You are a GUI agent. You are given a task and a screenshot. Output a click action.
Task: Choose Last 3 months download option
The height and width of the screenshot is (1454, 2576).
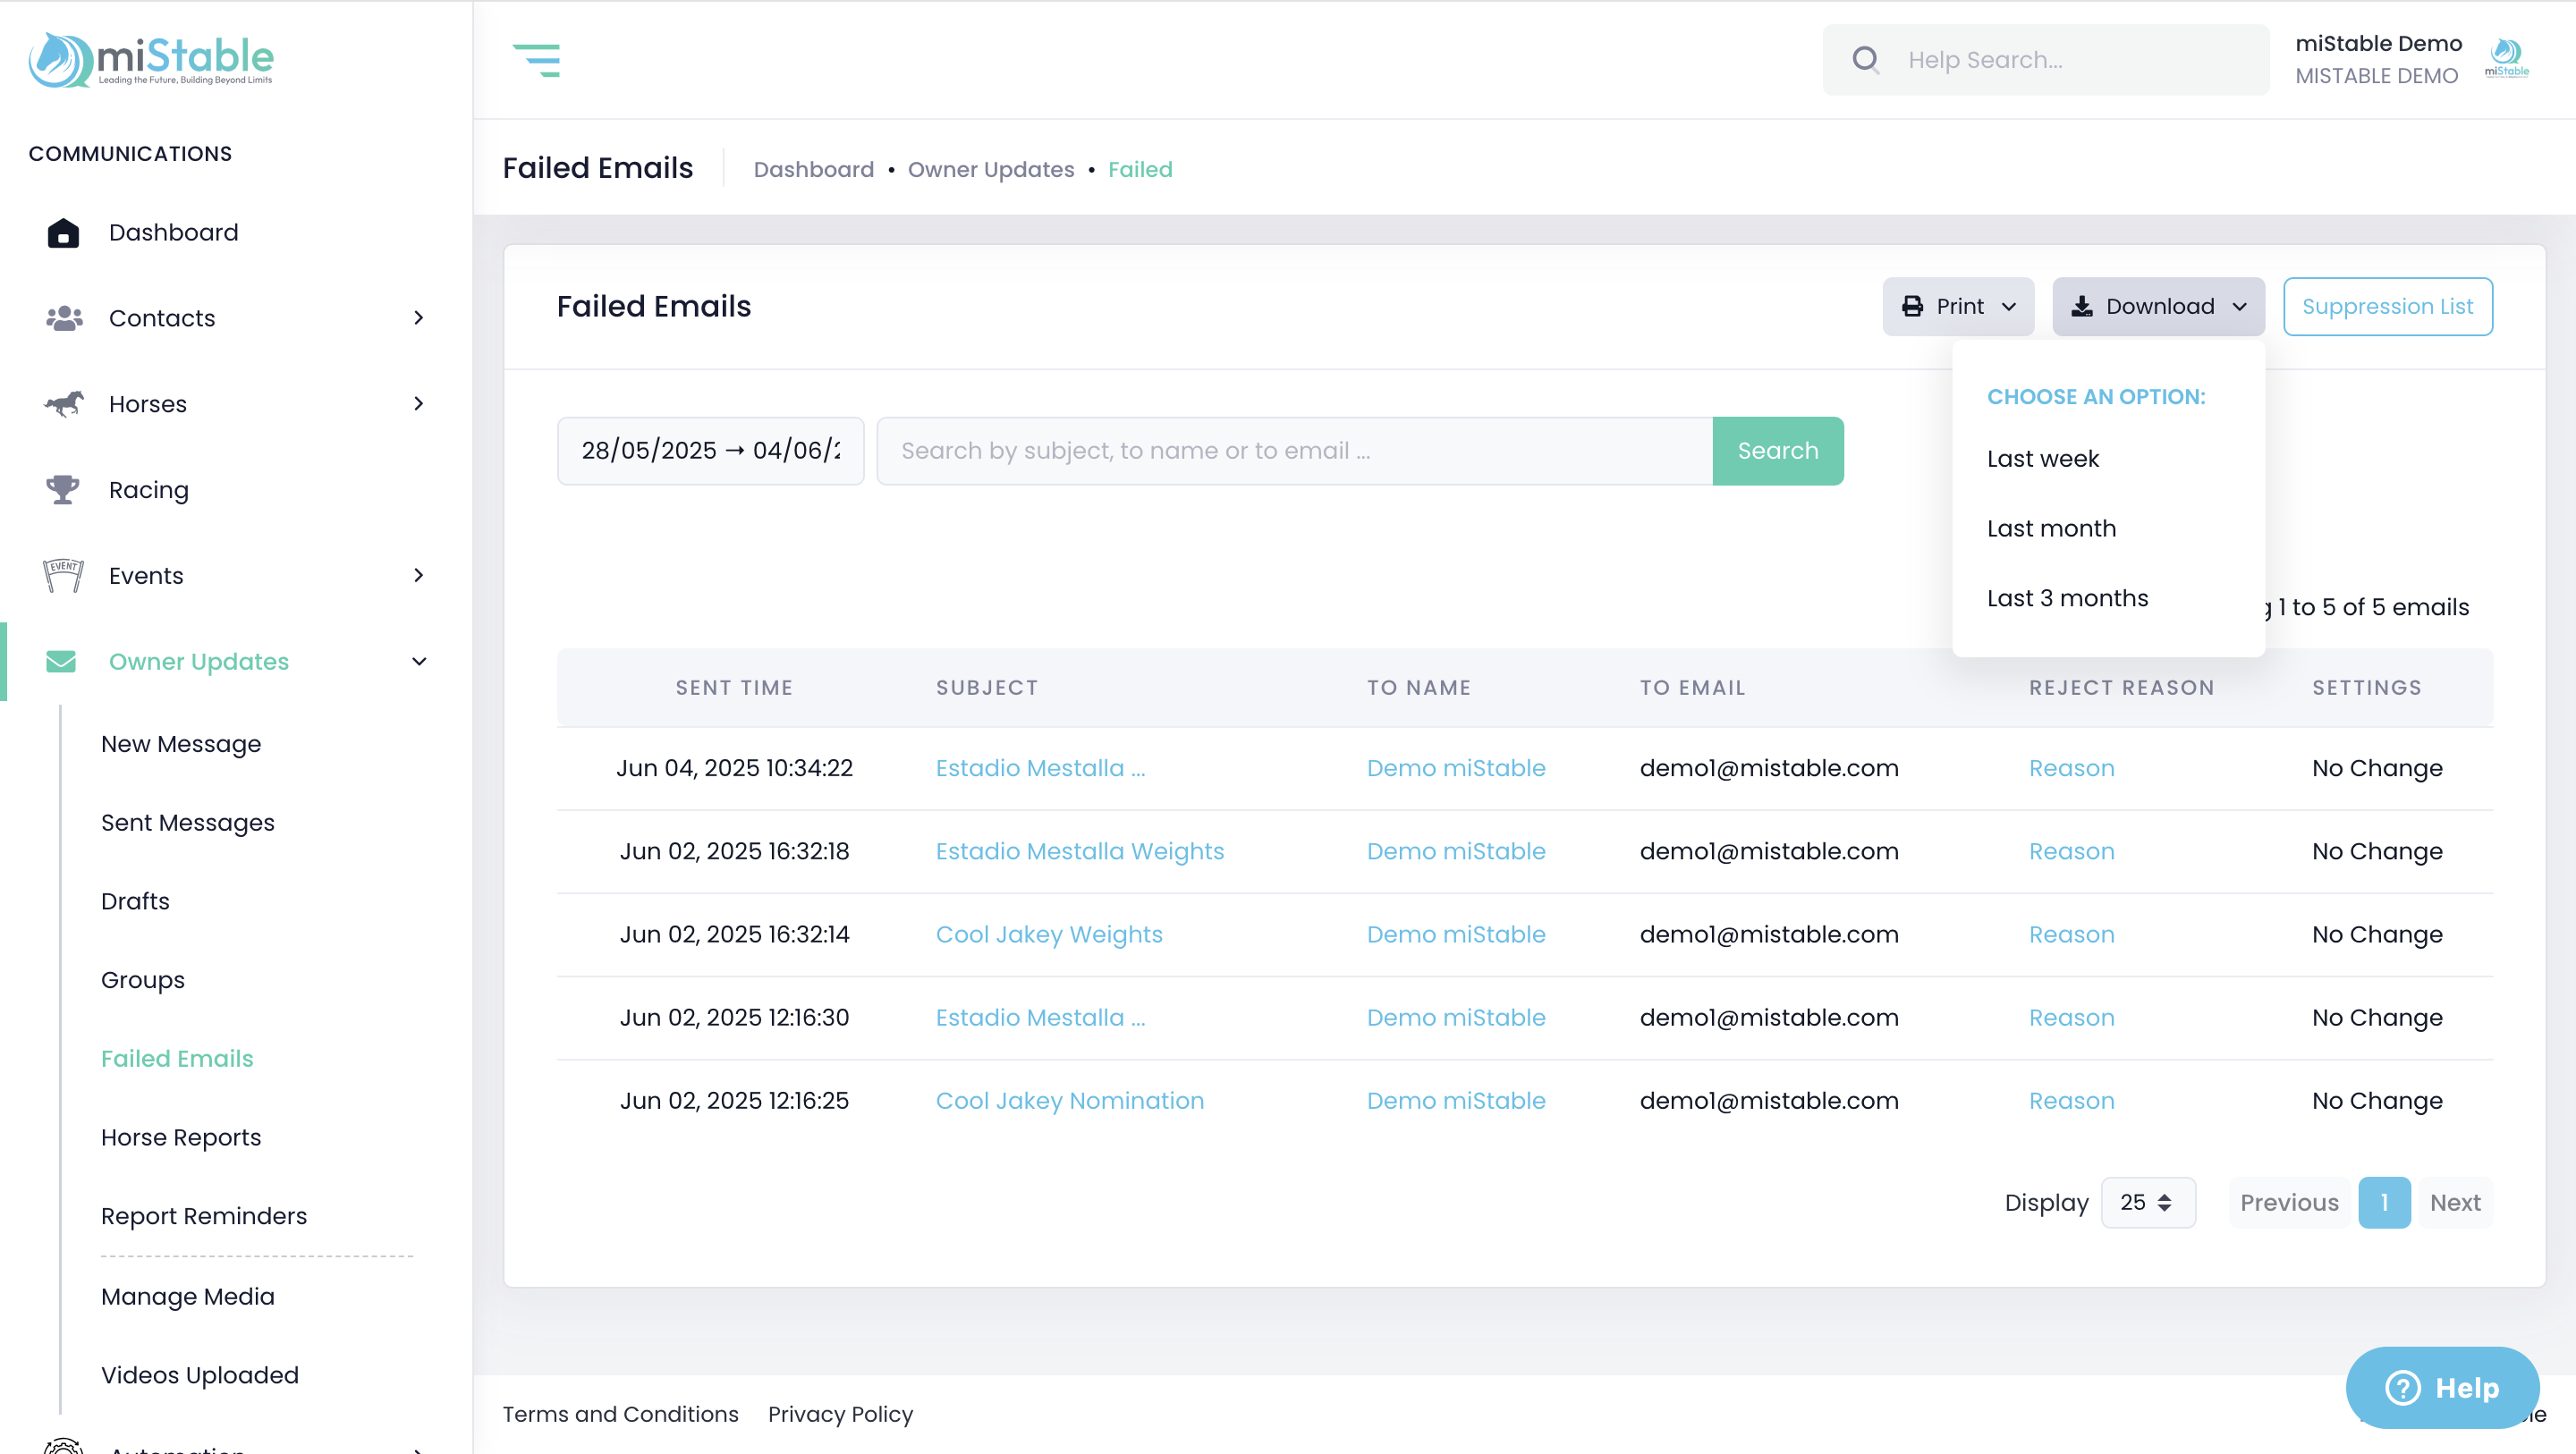(x=2067, y=598)
